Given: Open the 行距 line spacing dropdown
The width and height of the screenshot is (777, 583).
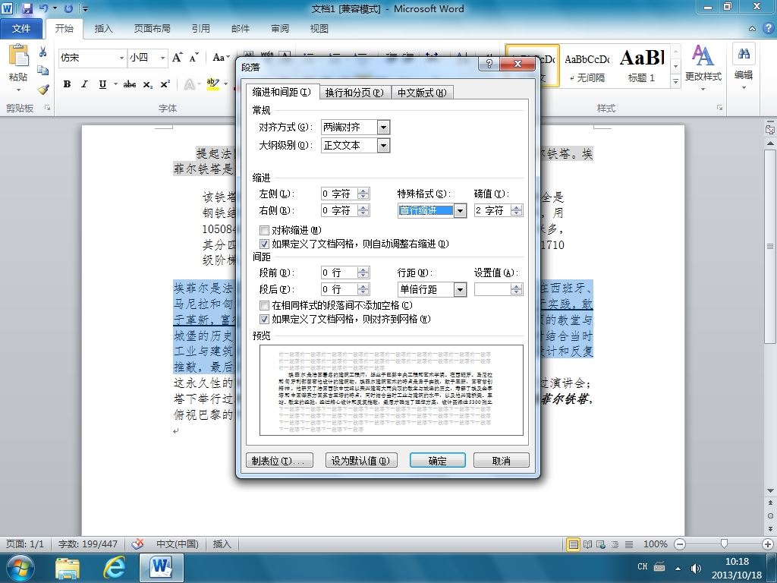Looking at the screenshot, I should (x=460, y=289).
